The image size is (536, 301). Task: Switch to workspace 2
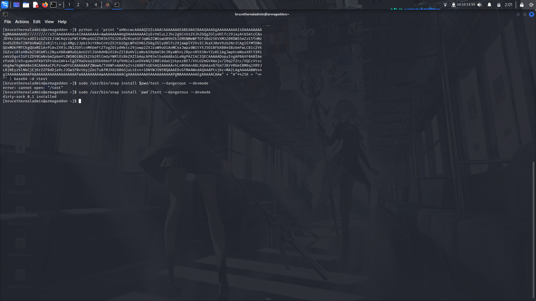[x=78, y=5]
